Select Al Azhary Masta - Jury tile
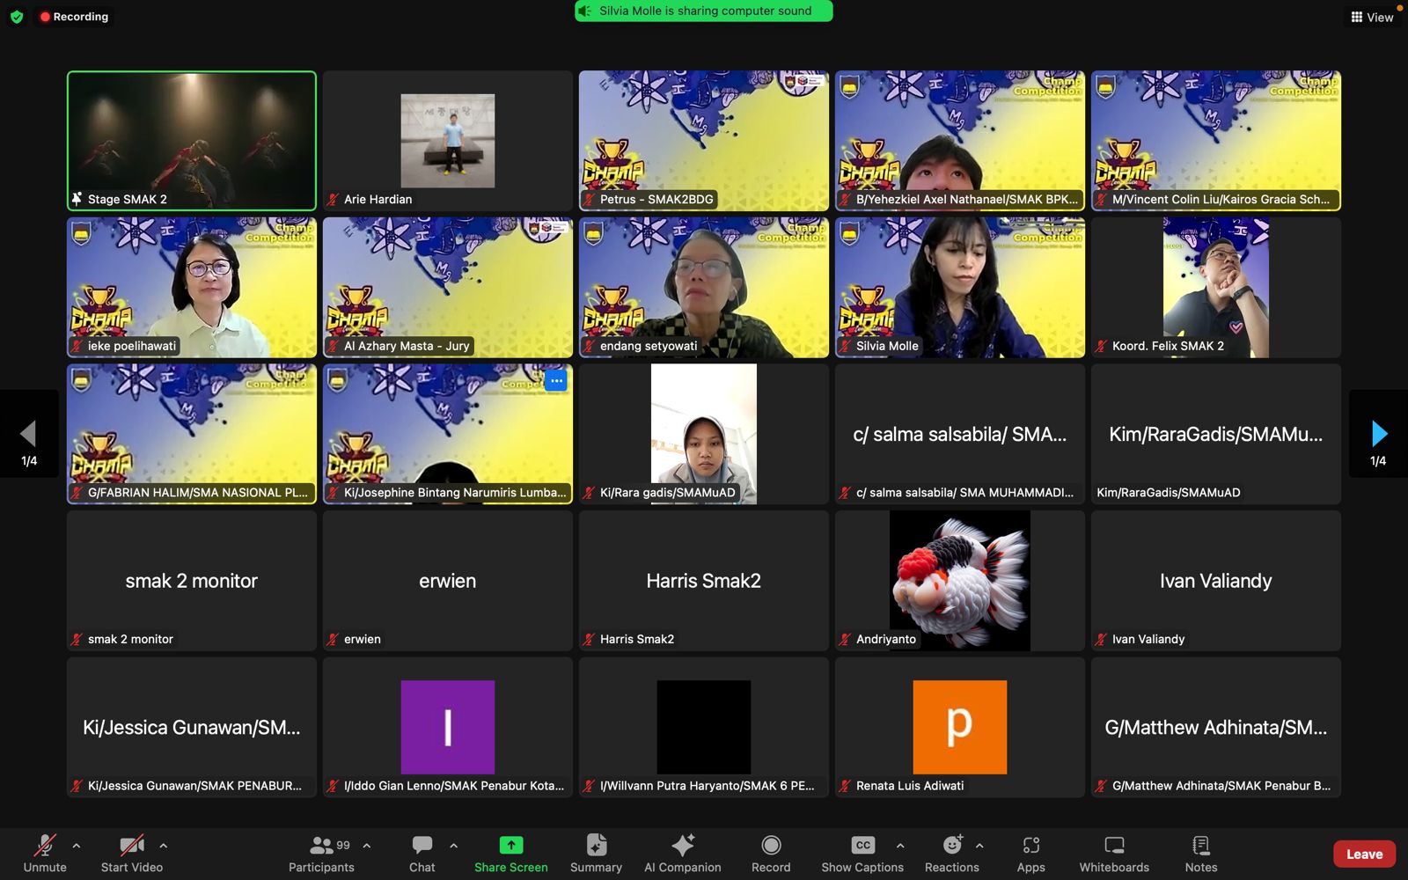 (x=448, y=288)
